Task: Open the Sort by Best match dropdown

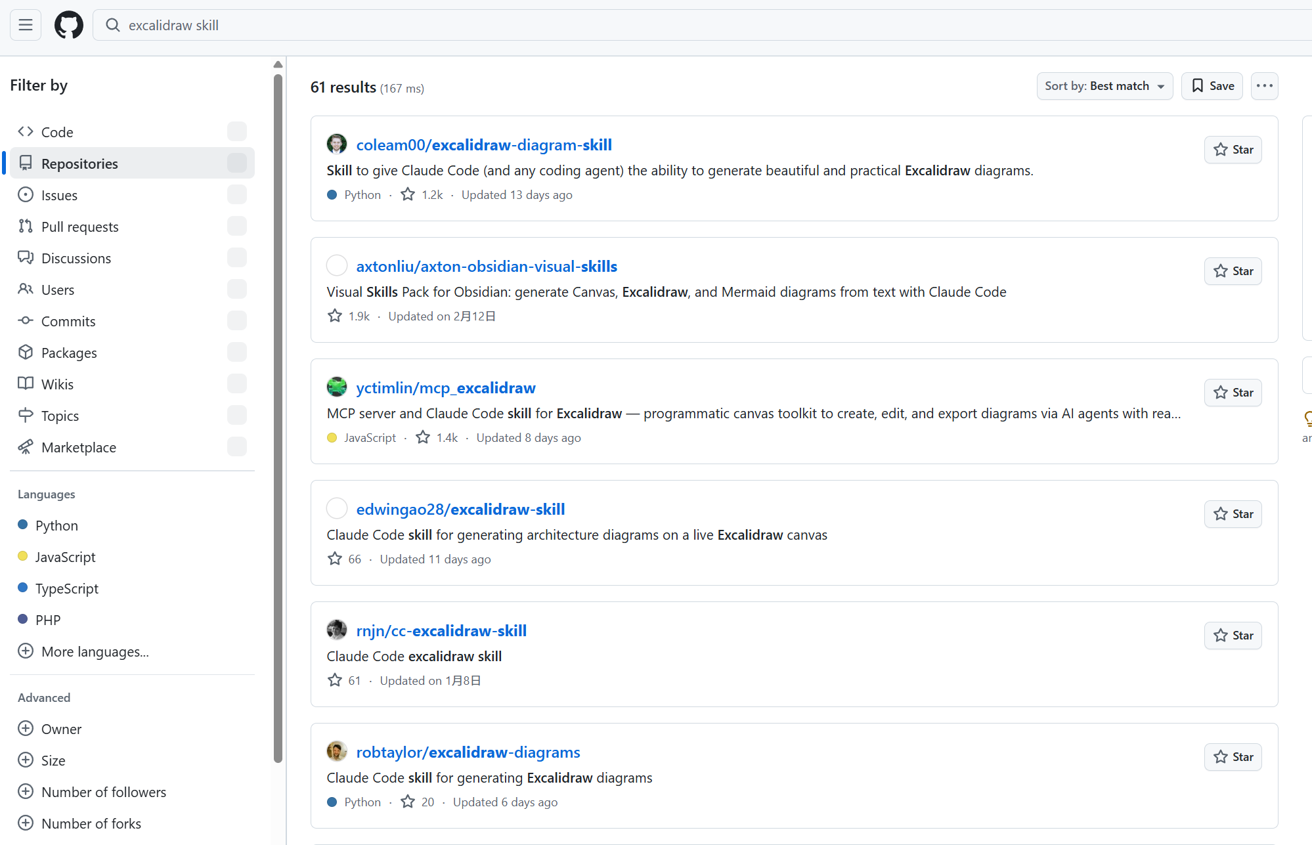Action: [1104, 86]
